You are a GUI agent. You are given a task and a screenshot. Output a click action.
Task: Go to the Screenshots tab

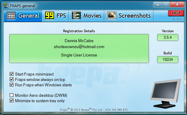[129, 16]
